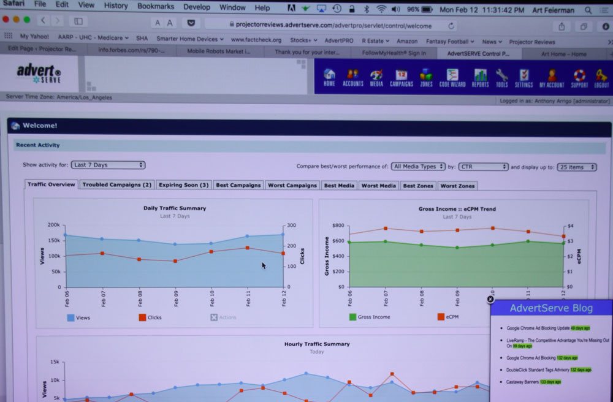Click the AdvertServe logo
613x402 pixels.
click(x=39, y=74)
